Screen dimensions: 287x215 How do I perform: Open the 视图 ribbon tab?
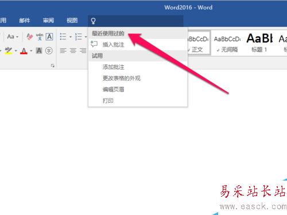[x=72, y=21]
